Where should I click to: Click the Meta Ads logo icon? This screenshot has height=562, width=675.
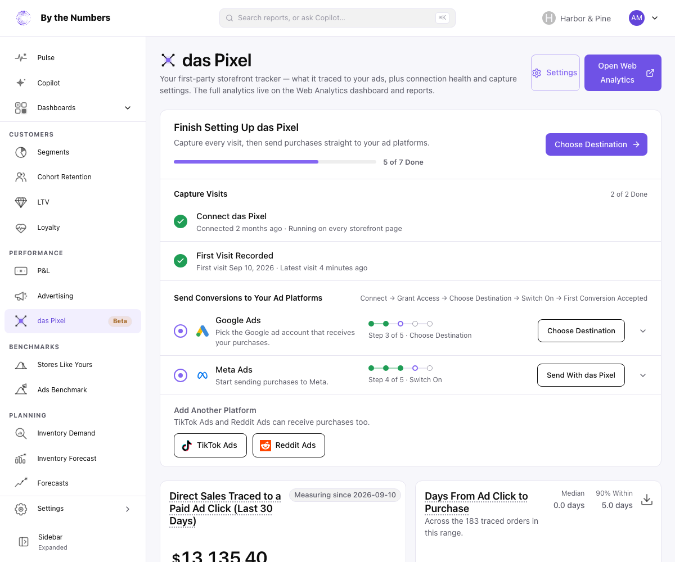coord(202,375)
